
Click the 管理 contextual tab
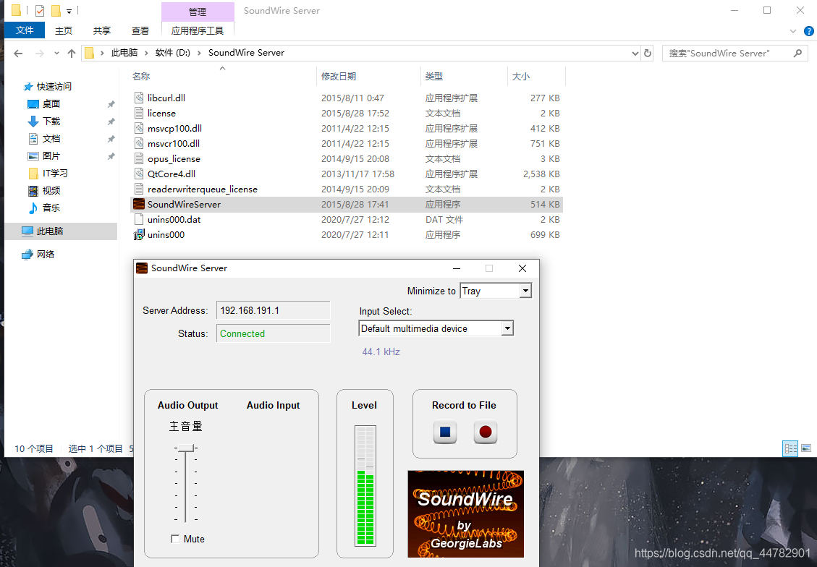point(198,12)
